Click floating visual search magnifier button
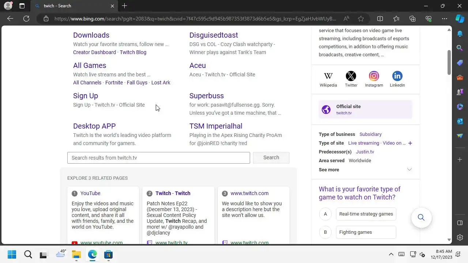Screen dimensions: 468x263 421,218
